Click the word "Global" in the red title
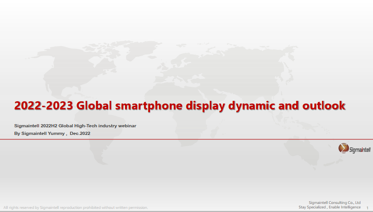 [93, 106]
